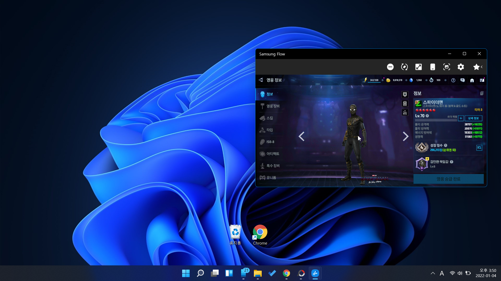Open the in-game chat bubble icon

click(x=462, y=80)
